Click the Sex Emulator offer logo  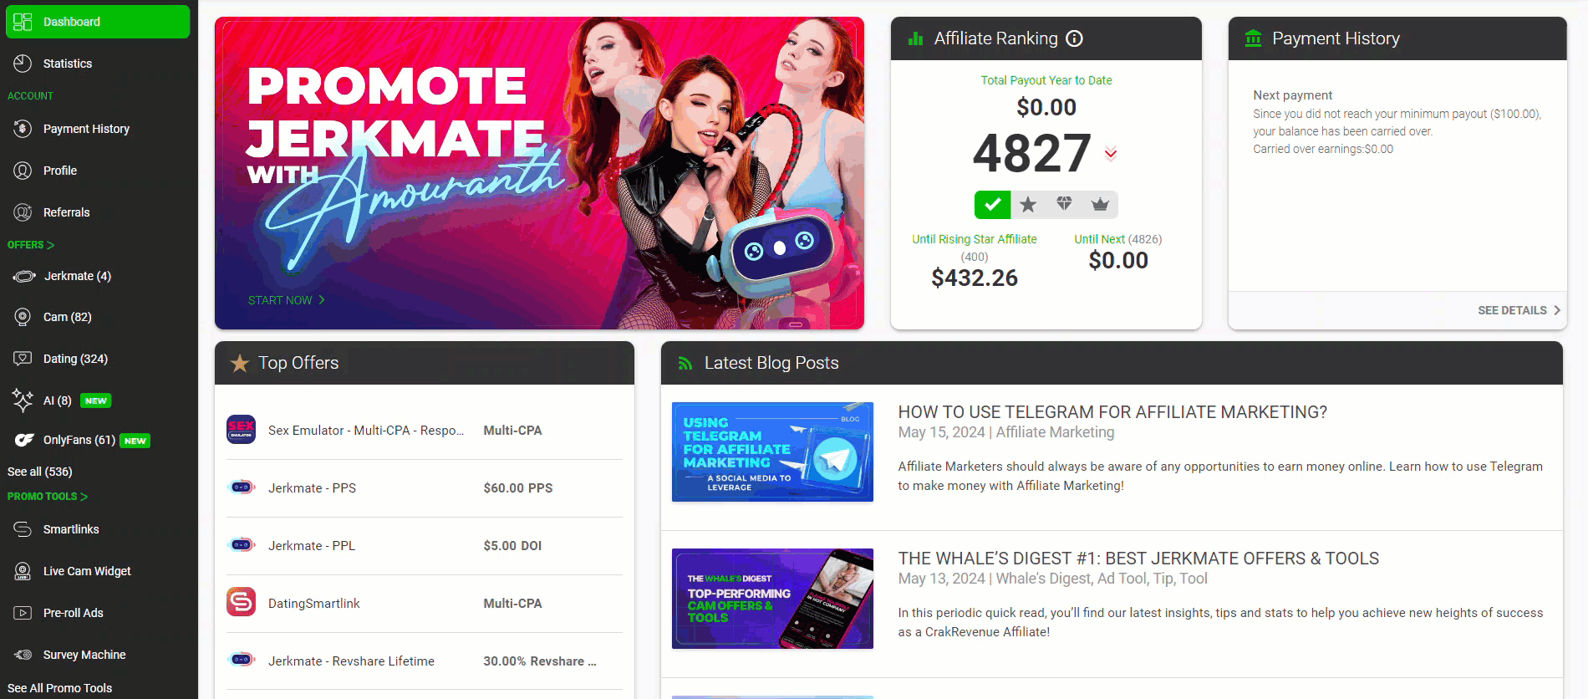point(242,430)
